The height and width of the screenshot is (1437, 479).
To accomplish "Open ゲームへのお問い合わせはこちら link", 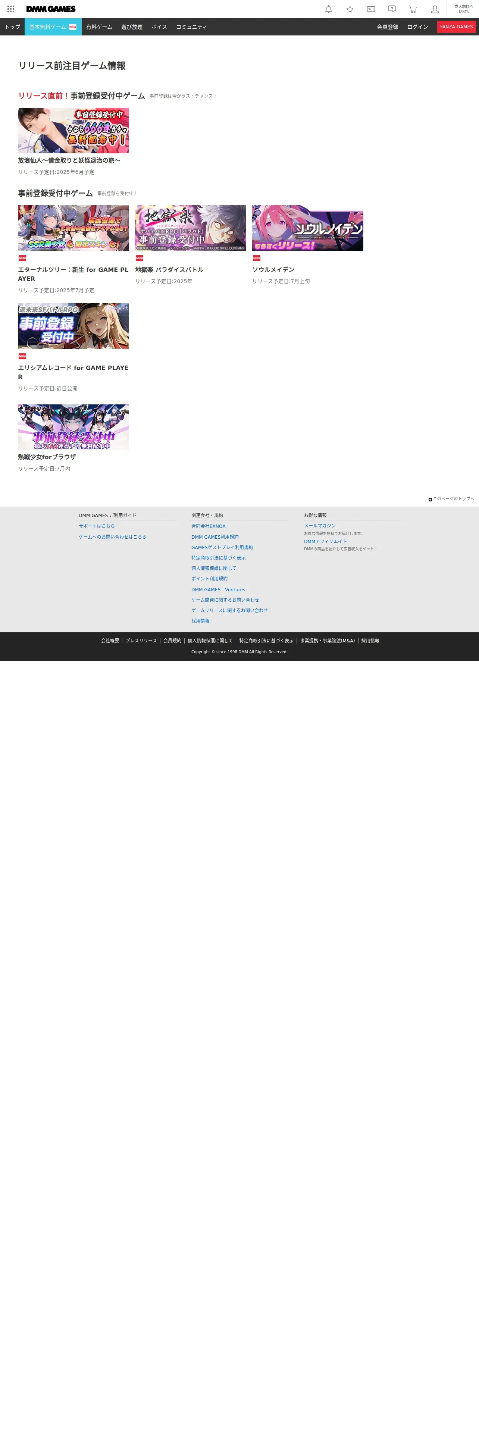I will pyautogui.click(x=113, y=537).
